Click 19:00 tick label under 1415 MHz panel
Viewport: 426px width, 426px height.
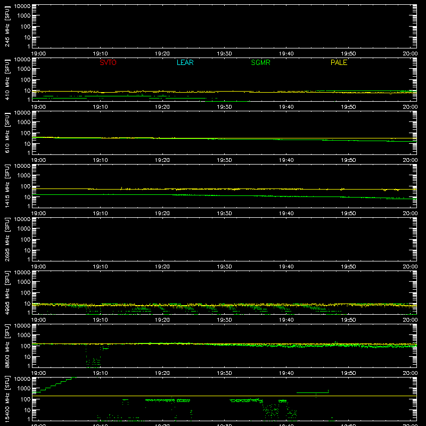click(38, 214)
